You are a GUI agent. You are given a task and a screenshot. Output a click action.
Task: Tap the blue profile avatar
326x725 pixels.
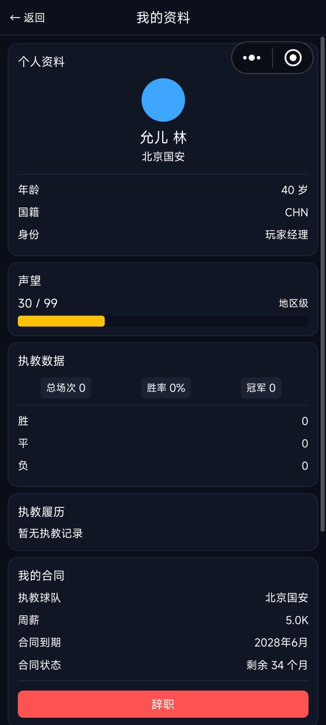pos(163,100)
